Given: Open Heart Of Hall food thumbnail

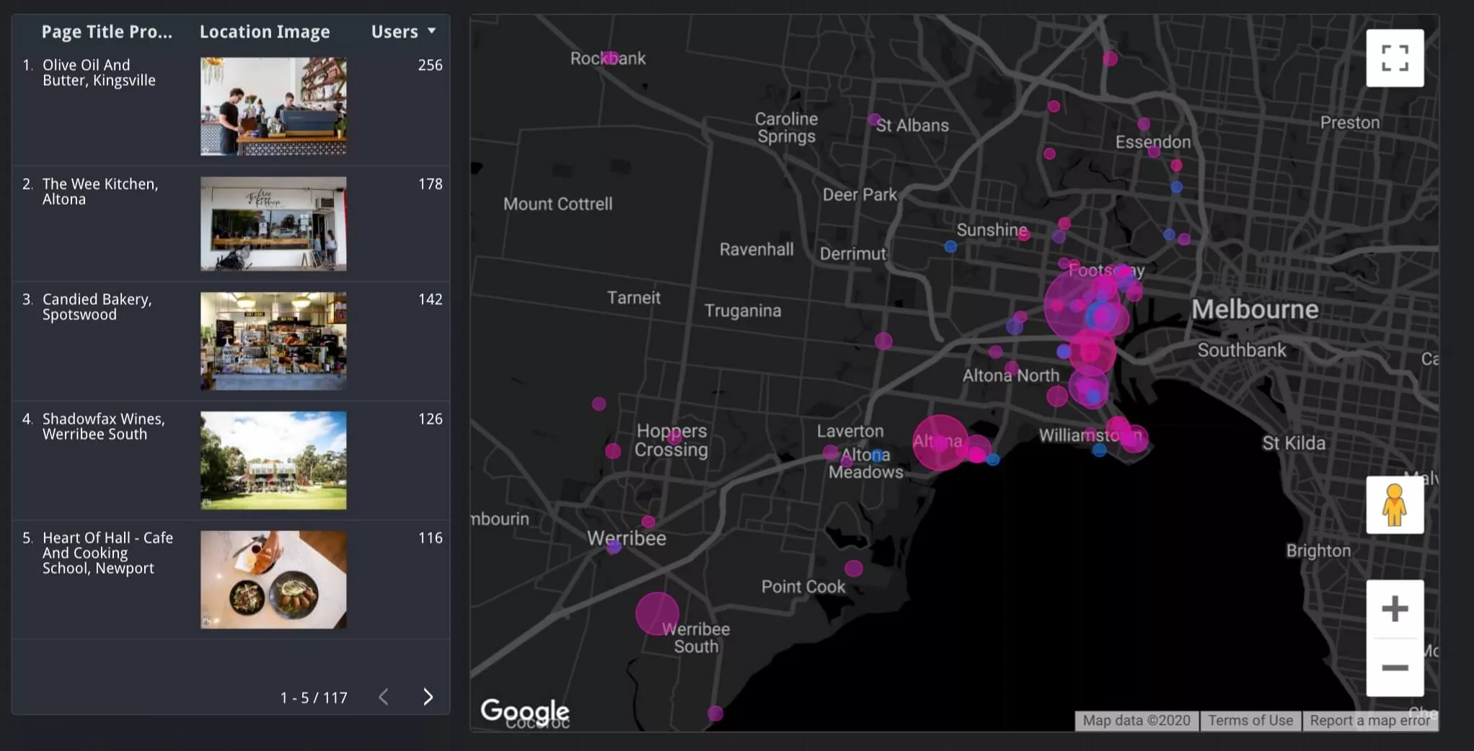Looking at the screenshot, I should pos(273,579).
